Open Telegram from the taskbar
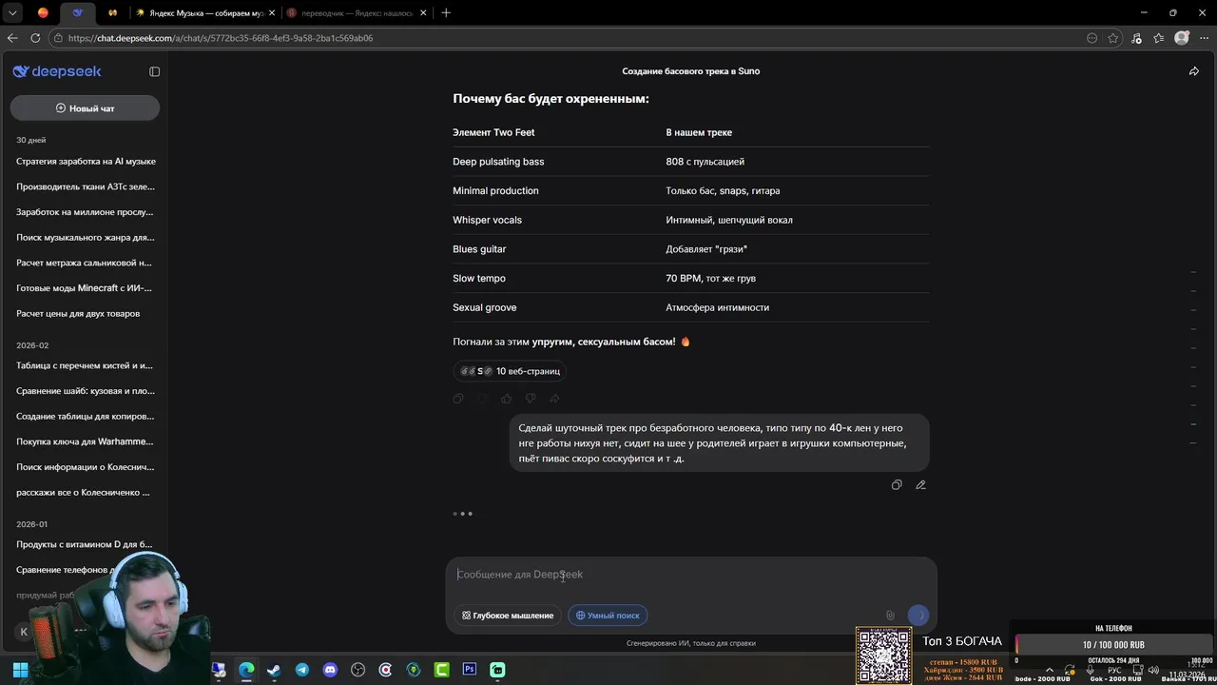 point(302,670)
